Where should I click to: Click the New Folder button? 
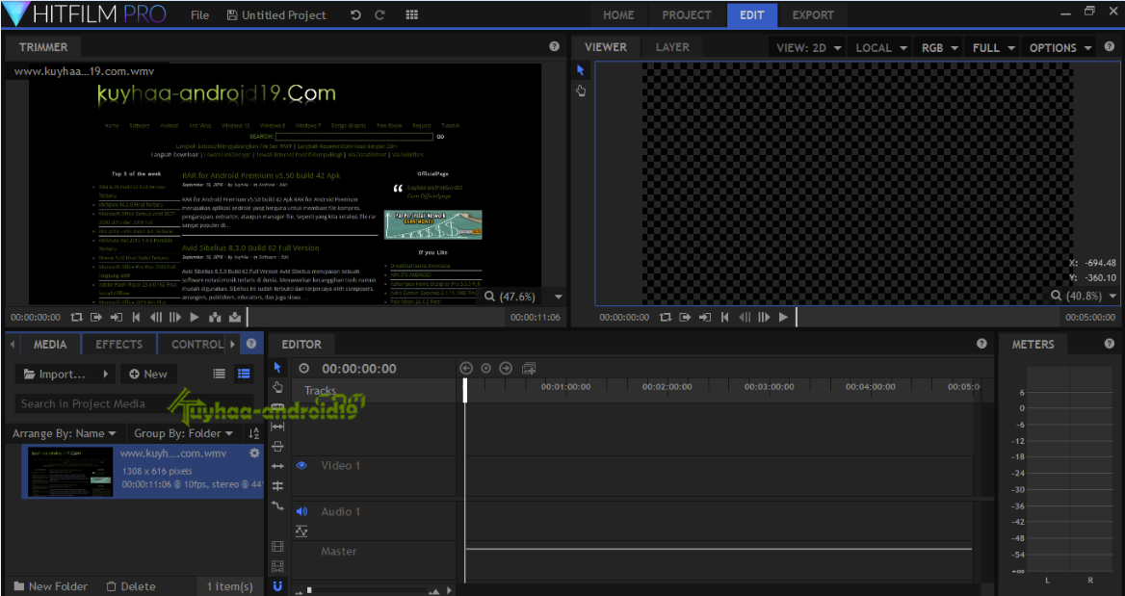(x=50, y=586)
